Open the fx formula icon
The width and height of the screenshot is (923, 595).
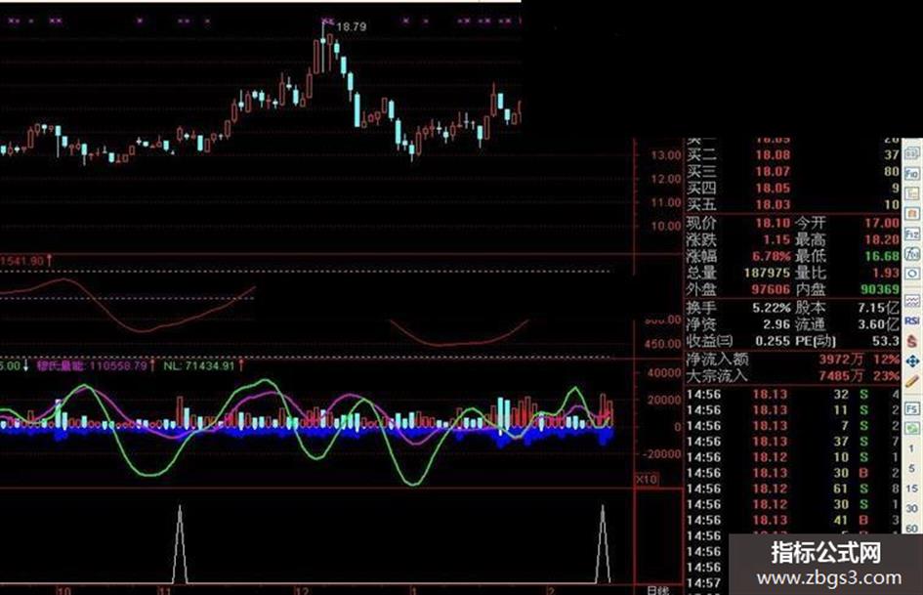point(912,254)
